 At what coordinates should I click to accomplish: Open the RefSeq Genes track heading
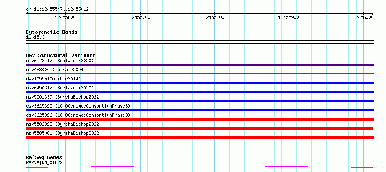(x=44, y=157)
